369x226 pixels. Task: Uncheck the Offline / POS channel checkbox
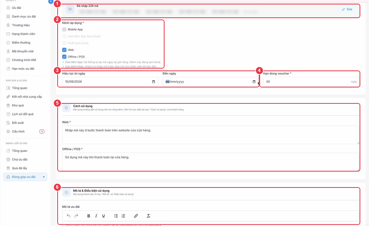[64, 57]
